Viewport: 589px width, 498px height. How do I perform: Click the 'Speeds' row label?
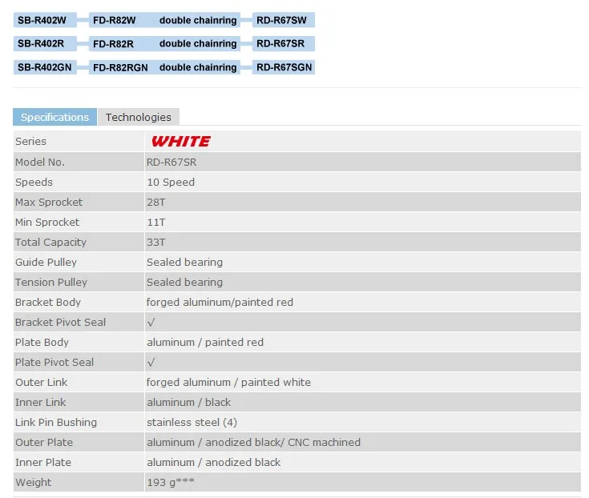coord(34,183)
